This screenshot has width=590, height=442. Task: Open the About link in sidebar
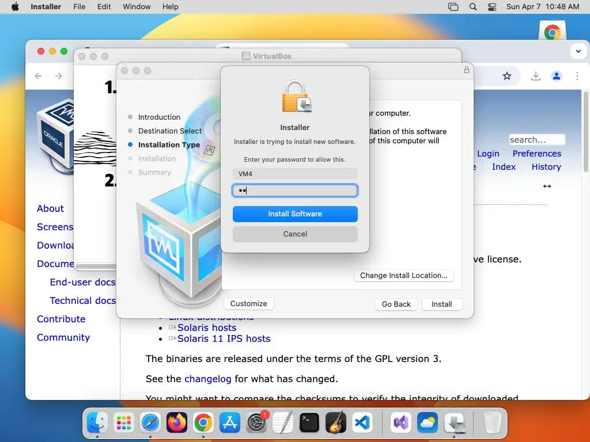click(x=51, y=208)
